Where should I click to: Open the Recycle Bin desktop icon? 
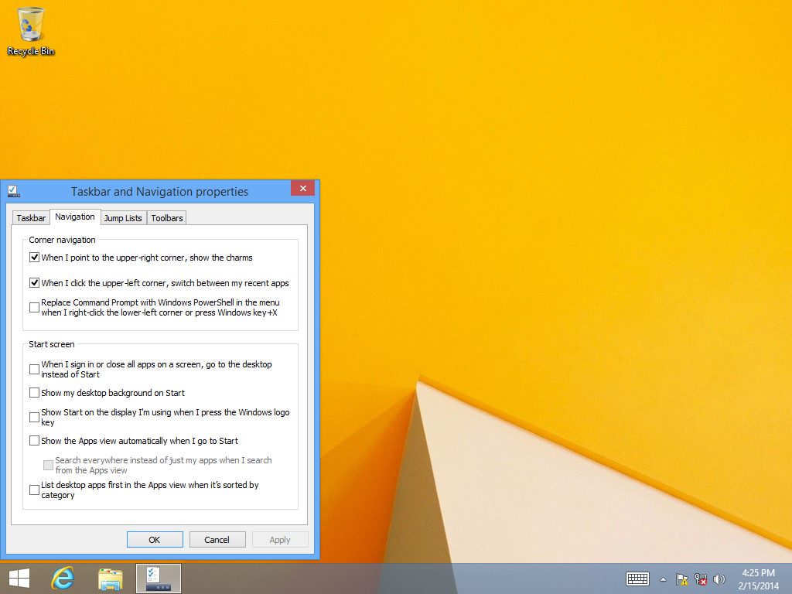point(30,31)
